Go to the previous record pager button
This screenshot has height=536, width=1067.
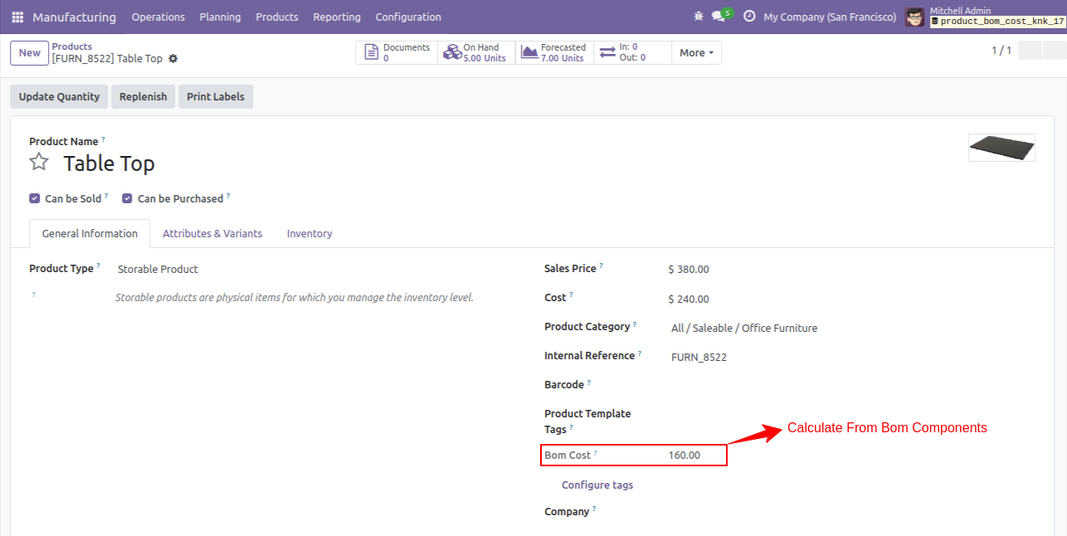tap(1030, 51)
